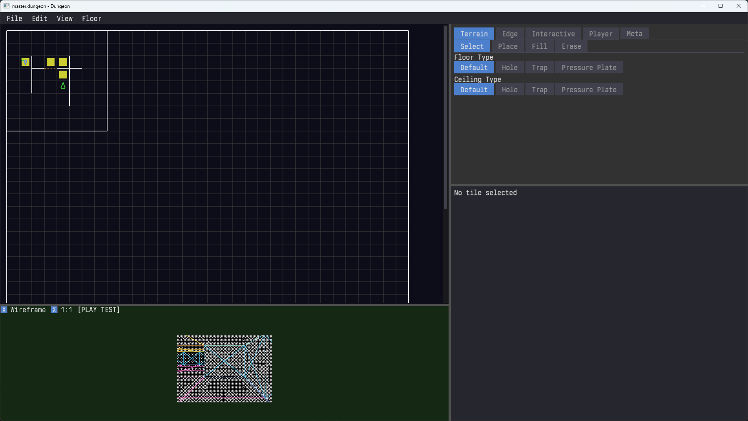This screenshot has width=748, height=421.
Task: Open the Floor menu
Action: pos(91,18)
